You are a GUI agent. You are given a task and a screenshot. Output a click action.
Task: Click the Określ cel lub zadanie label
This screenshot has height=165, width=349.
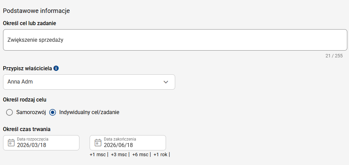click(30, 23)
